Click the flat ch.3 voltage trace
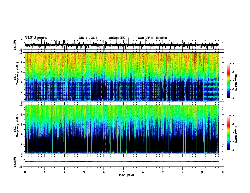The height and width of the screenshot is (193, 250). point(122,162)
